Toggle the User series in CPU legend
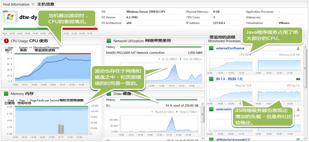This screenshot has width=309, height=142. [x=9, y=47]
